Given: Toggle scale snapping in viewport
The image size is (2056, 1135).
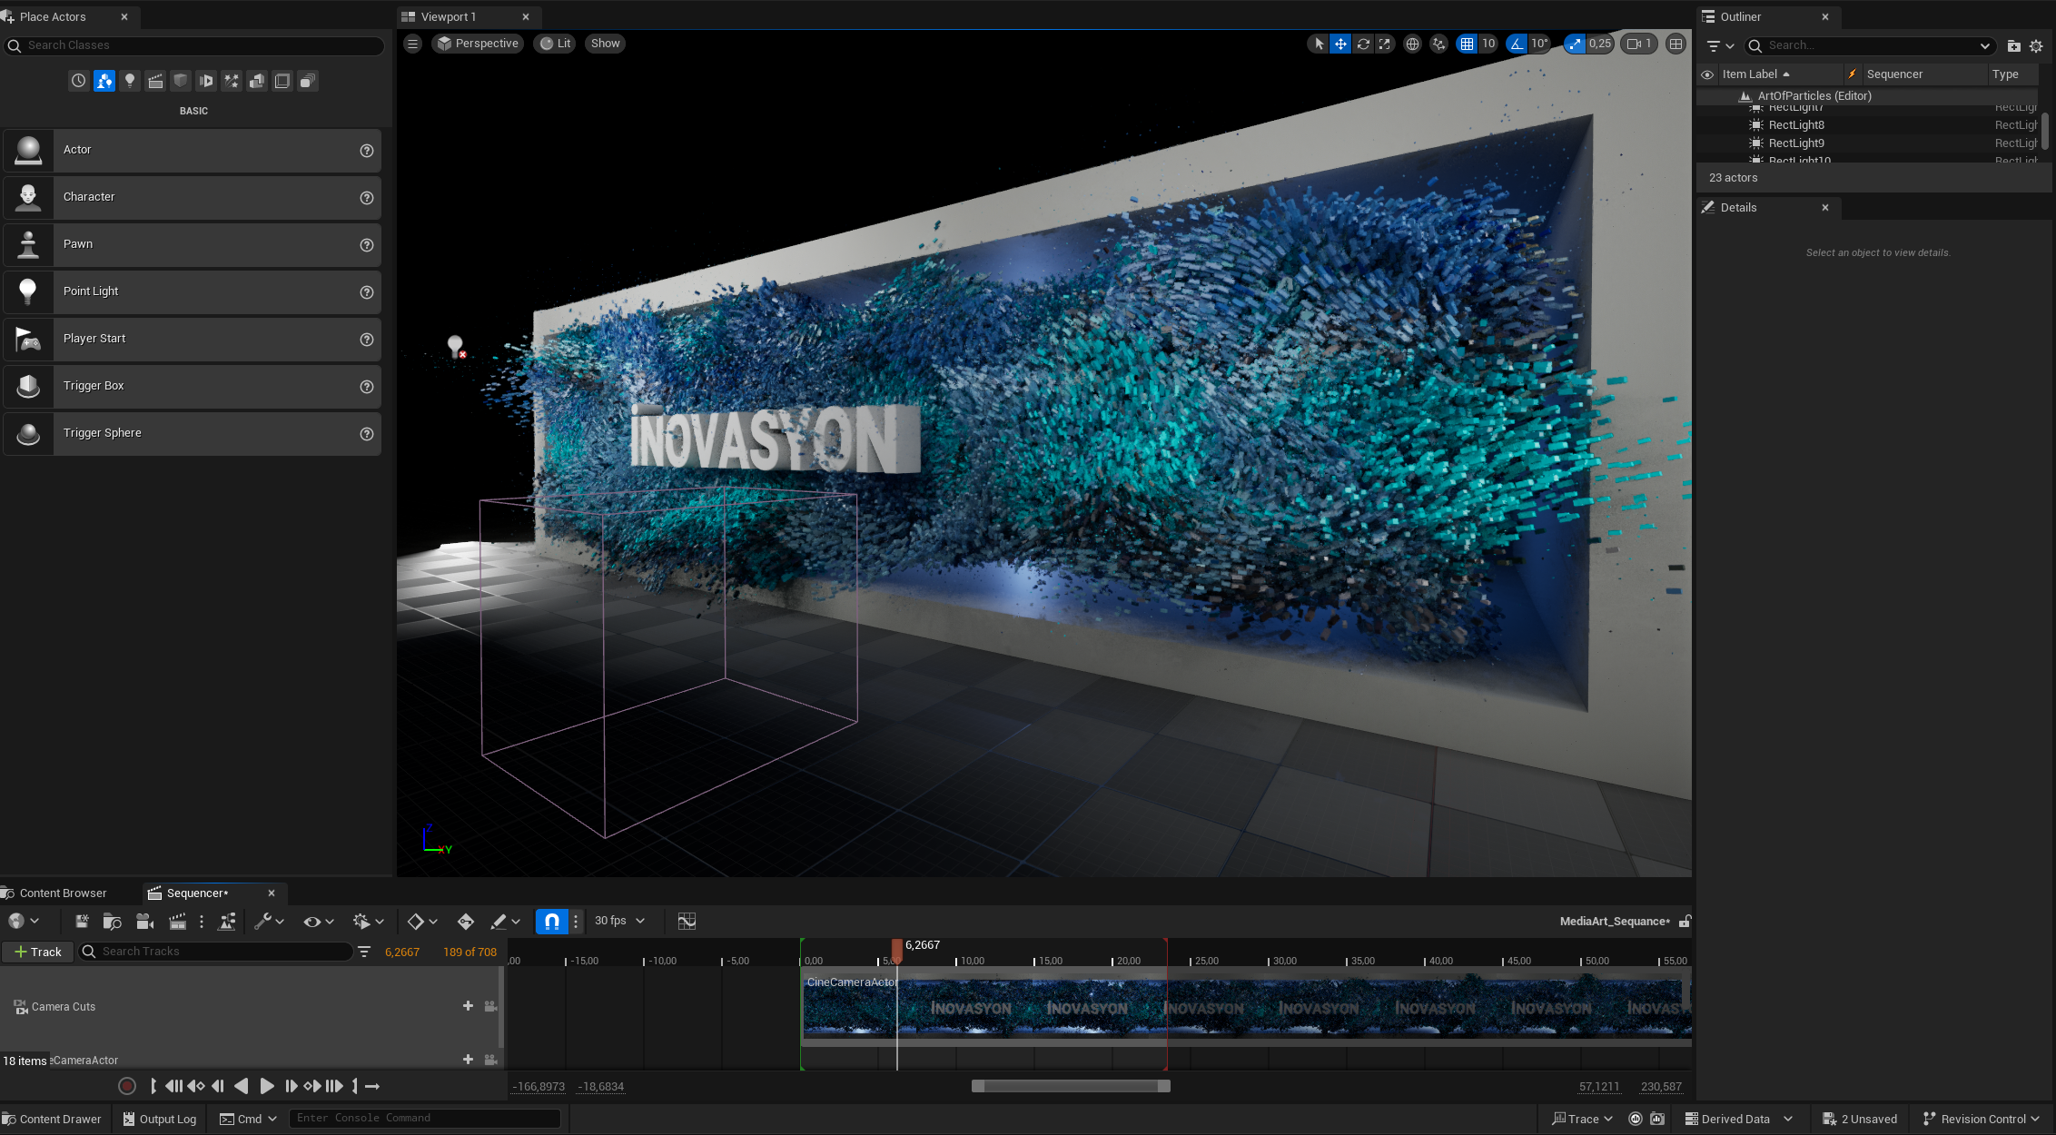Looking at the screenshot, I should [x=1575, y=44].
